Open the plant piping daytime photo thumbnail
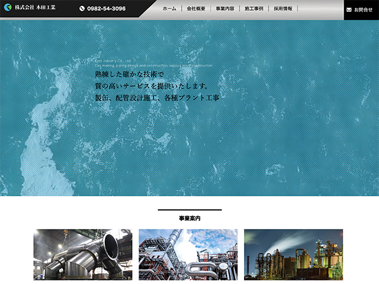Screen dimensions: 379x284 point(188,254)
